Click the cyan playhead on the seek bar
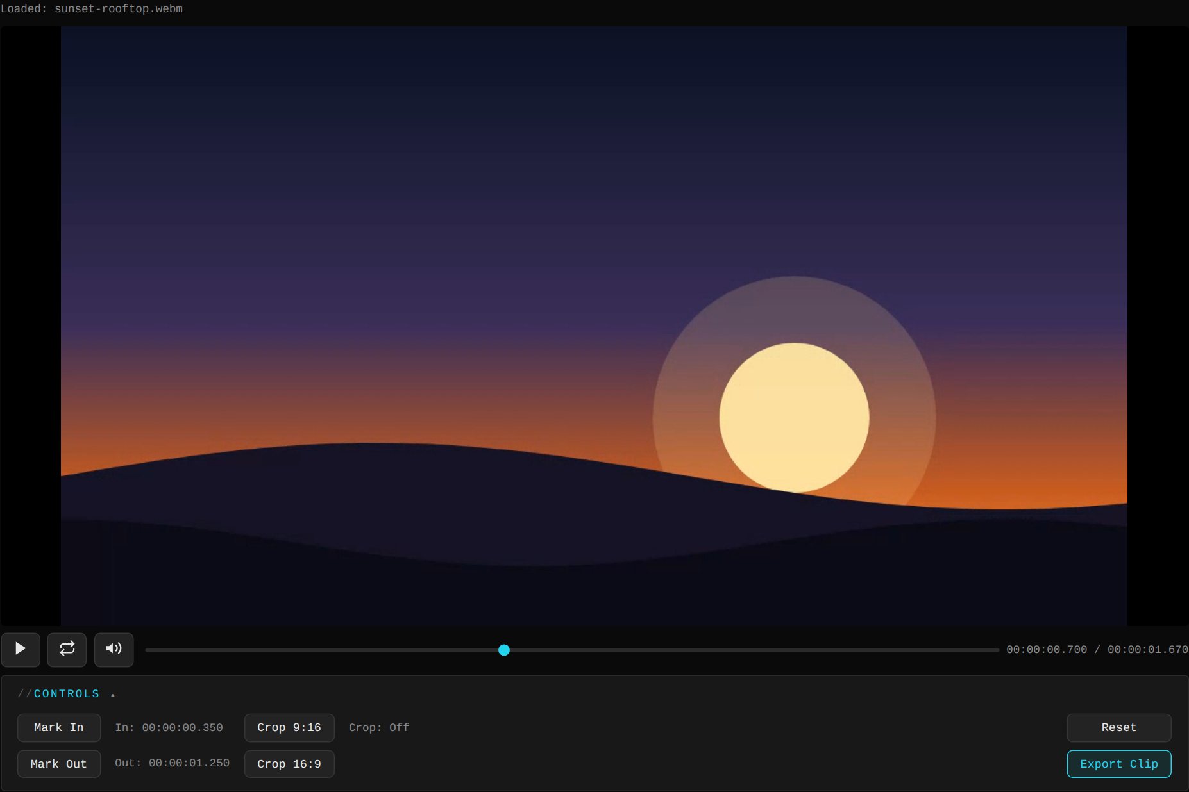 (504, 650)
